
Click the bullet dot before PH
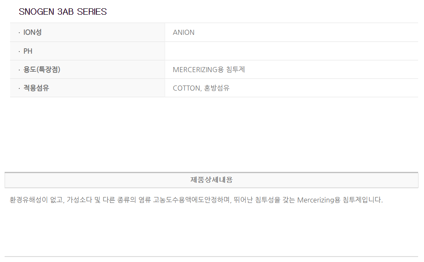pyautogui.click(x=19, y=51)
